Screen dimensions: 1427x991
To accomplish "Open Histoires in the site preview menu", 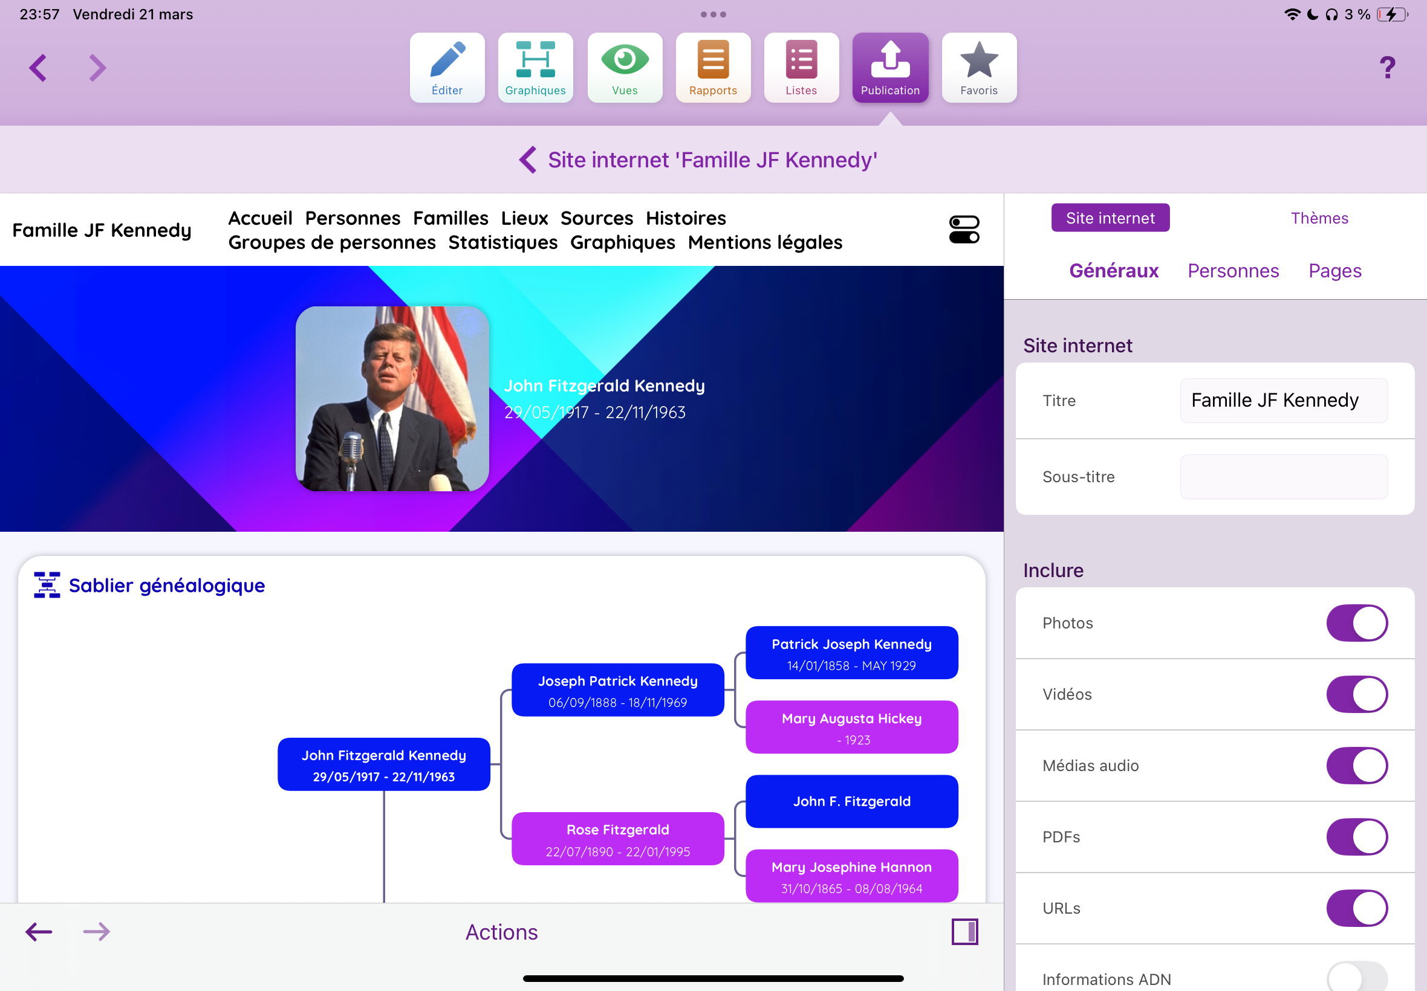I will 685,218.
